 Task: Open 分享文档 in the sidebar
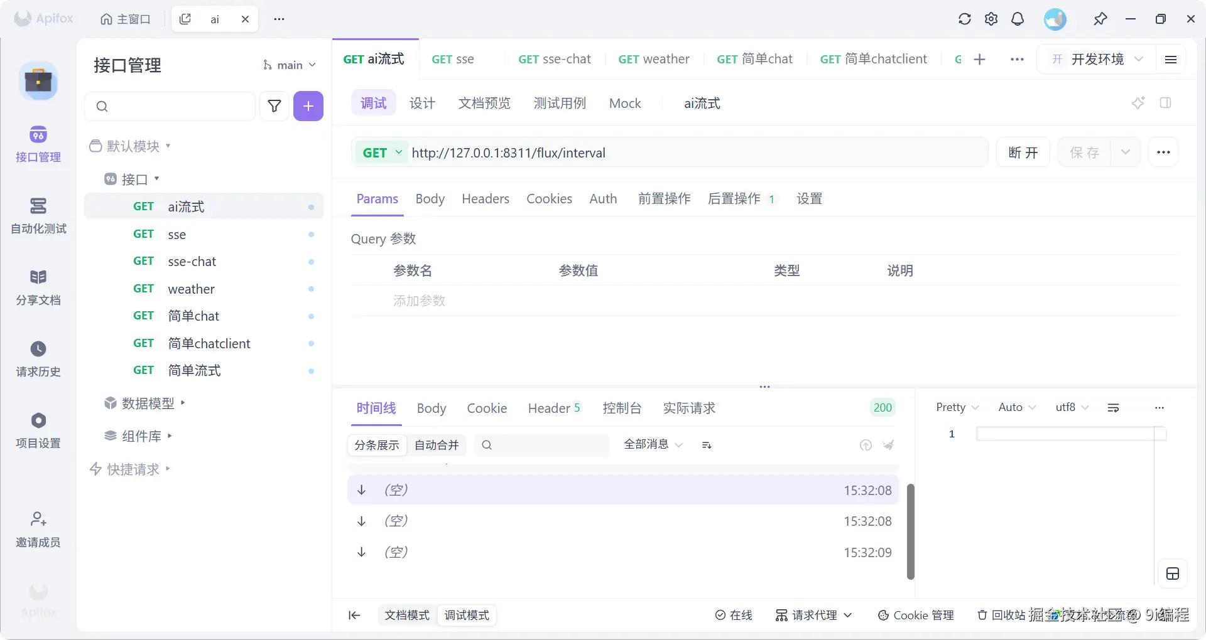click(x=38, y=287)
